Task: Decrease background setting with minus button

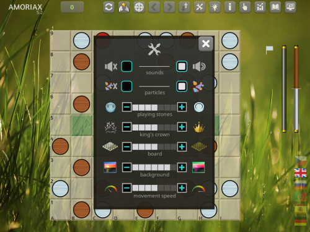Action: pyautogui.click(x=126, y=167)
